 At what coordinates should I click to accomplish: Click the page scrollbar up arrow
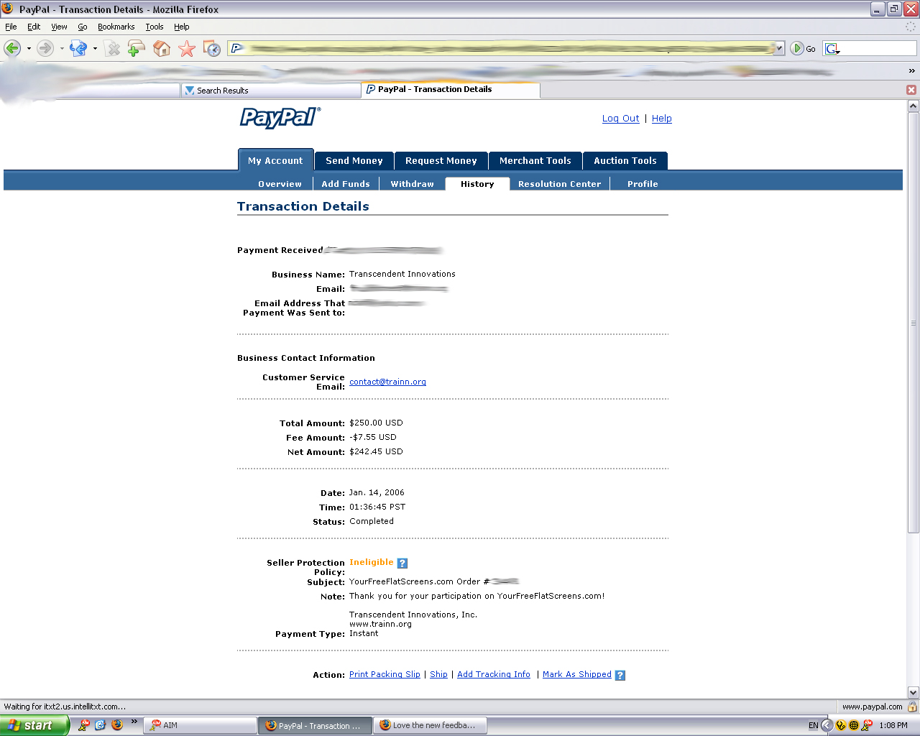(x=913, y=106)
